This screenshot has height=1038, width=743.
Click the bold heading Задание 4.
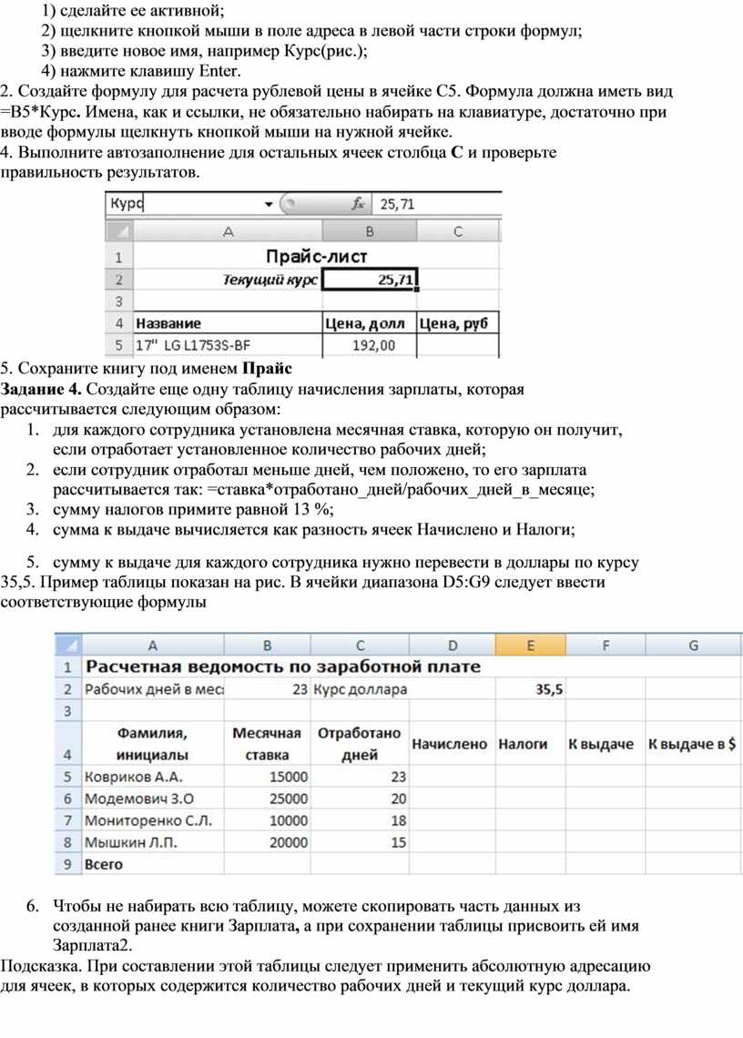[x=41, y=390]
